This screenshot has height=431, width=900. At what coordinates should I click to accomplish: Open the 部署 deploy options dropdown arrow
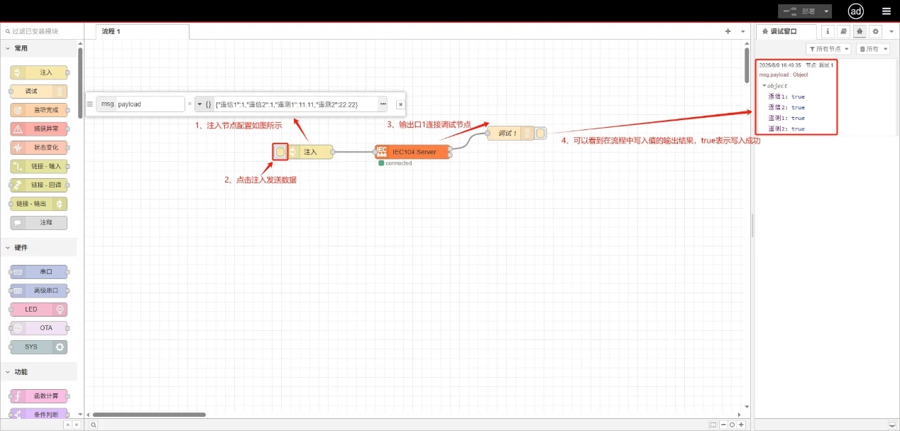pos(827,11)
